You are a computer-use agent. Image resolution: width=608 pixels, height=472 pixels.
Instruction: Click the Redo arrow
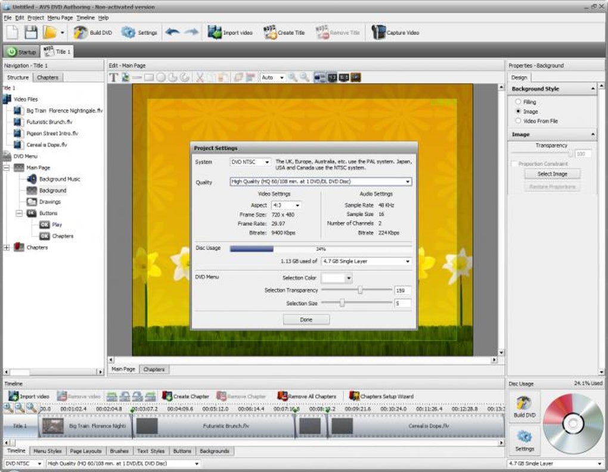(191, 33)
